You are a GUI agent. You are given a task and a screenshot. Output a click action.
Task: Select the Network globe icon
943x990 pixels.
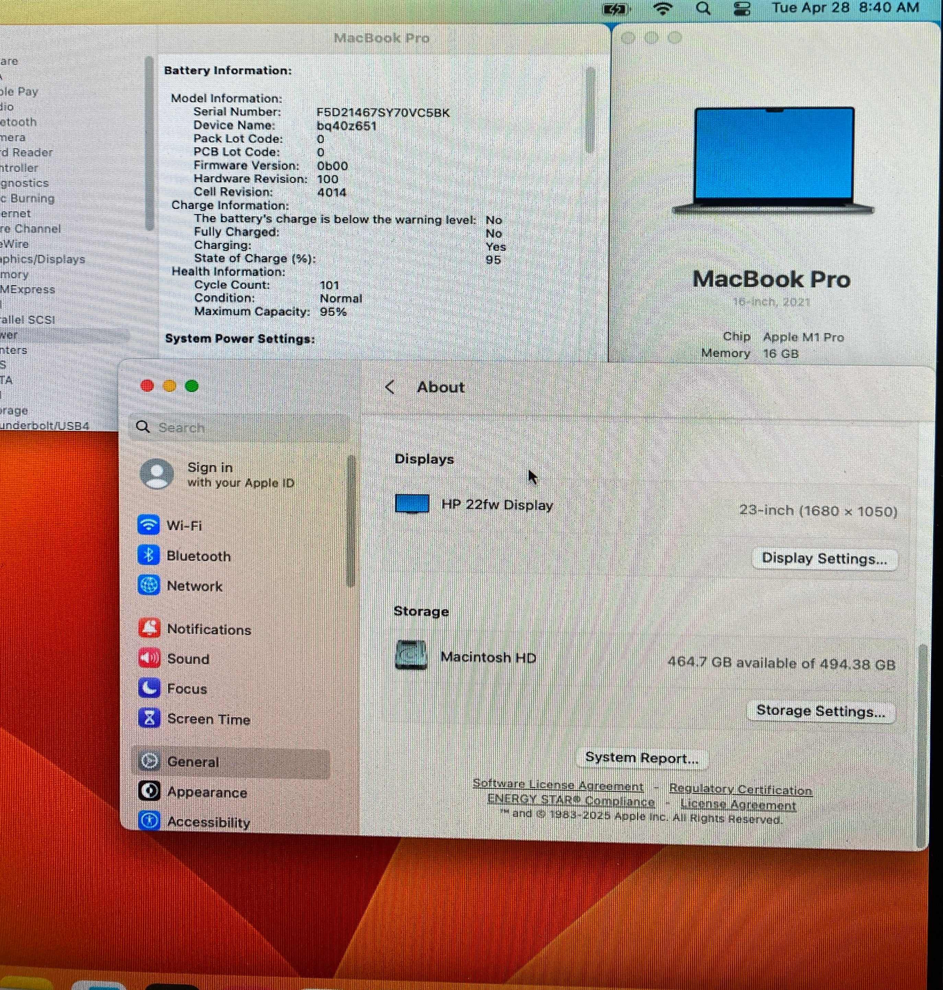[148, 585]
